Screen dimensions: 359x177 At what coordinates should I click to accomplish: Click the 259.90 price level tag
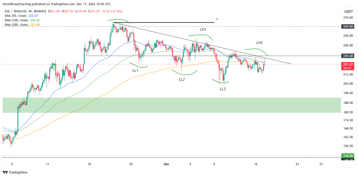(x=349, y=26)
